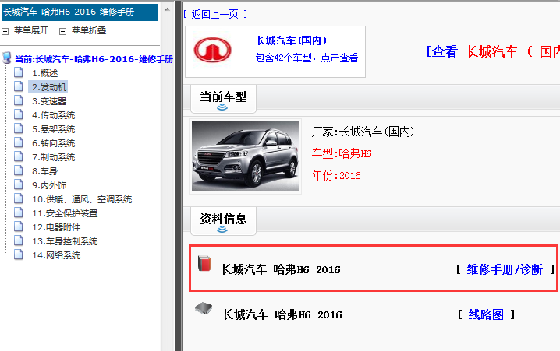The height and width of the screenshot is (351, 560).
Task: Select 5.悬架系统 in the tree
Action: click(53, 129)
